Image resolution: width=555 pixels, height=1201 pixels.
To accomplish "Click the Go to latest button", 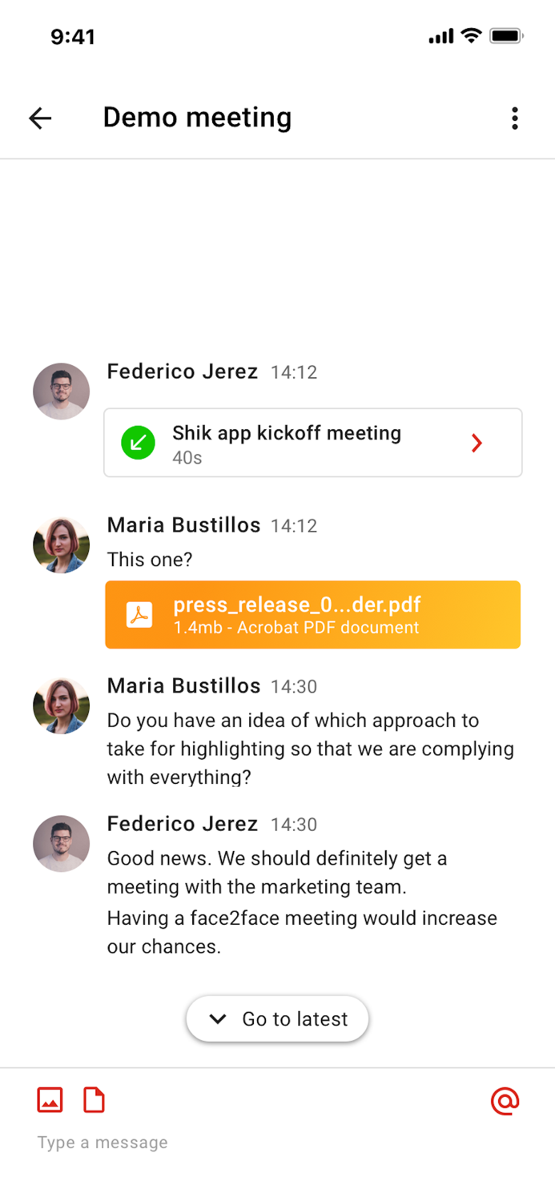I will [x=278, y=1018].
